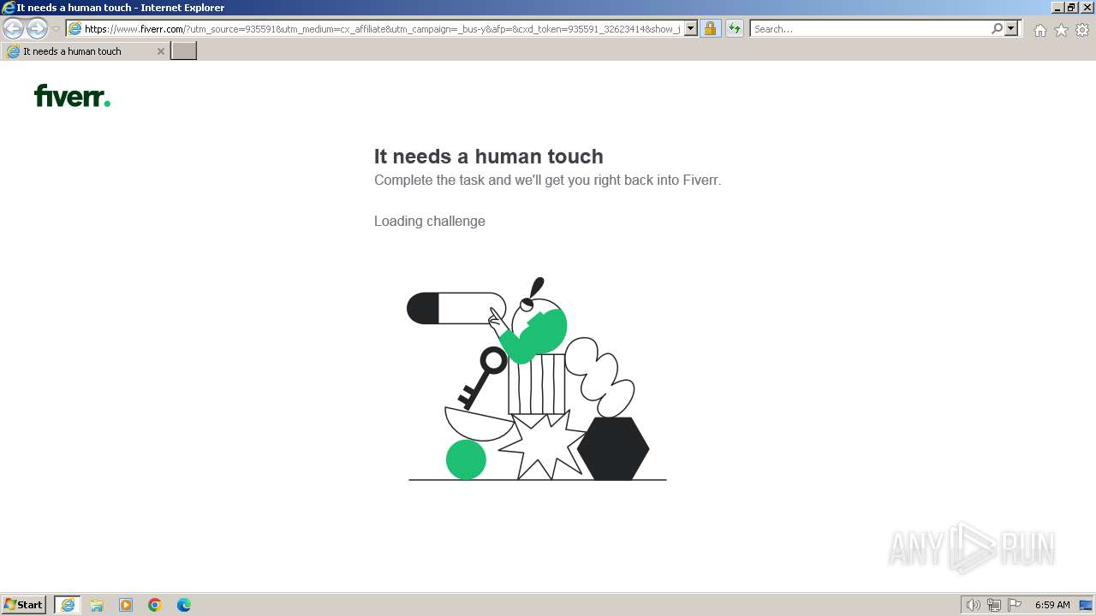Launch Microsoft Edge from the taskbar
The width and height of the screenshot is (1096, 616).
(x=184, y=605)
